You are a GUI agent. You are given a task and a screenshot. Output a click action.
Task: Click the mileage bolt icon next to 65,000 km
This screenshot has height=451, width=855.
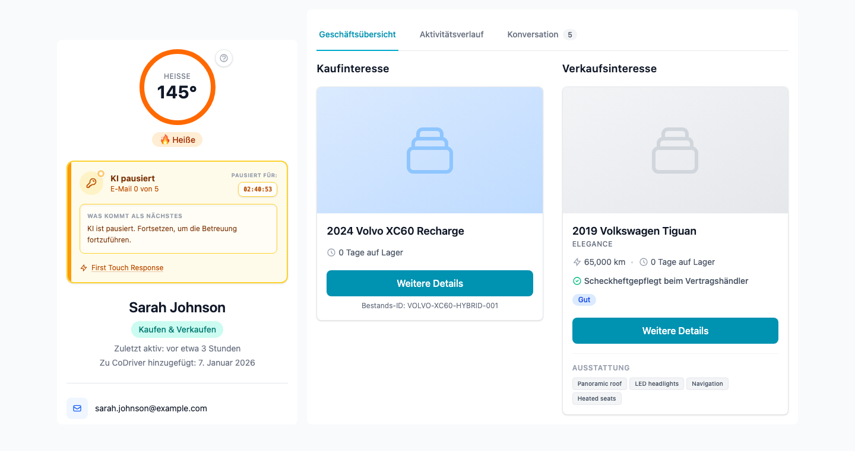pos(577,262)
